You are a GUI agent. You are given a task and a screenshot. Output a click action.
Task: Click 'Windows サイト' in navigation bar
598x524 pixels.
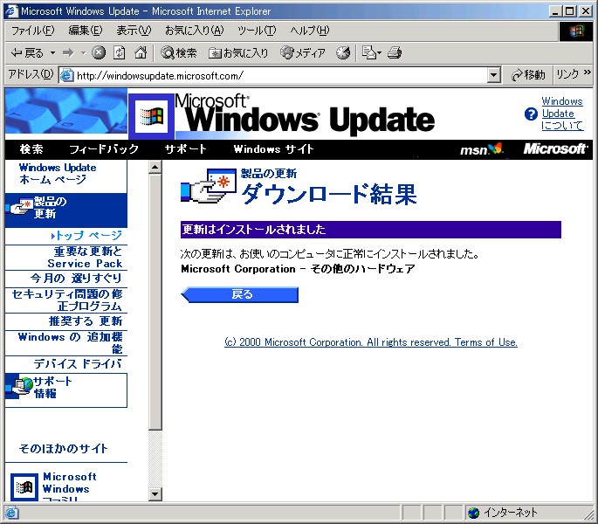[273, 148]
